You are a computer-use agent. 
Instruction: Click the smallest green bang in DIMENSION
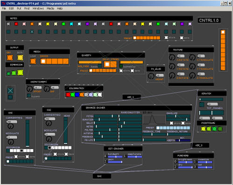(x=8, y=74)
